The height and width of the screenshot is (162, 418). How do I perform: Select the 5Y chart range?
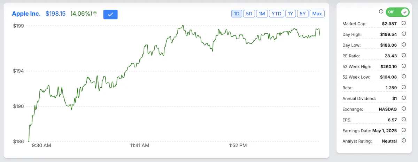[x=302, y=14]
